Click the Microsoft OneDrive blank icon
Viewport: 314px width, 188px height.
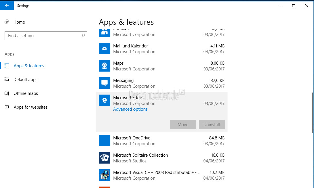pyautogui.click(x=105, y=141)
